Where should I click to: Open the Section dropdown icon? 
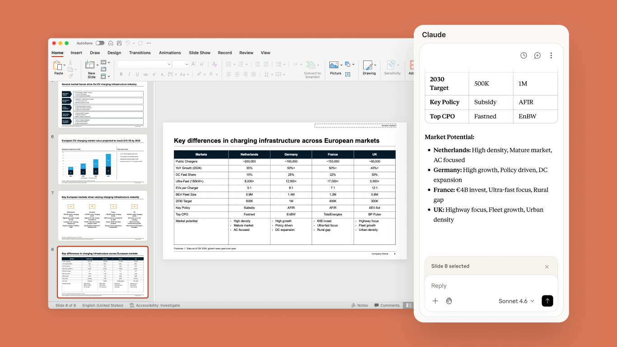click(105, 76)
